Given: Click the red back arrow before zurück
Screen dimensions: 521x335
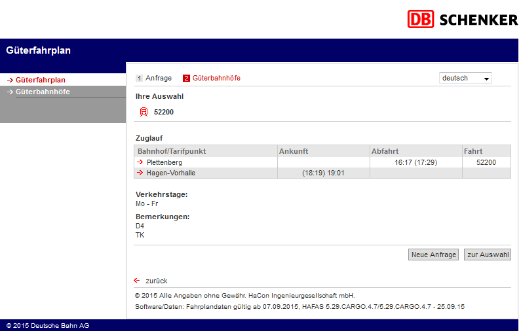Looking at the screenshot, I should coord(136,281).
